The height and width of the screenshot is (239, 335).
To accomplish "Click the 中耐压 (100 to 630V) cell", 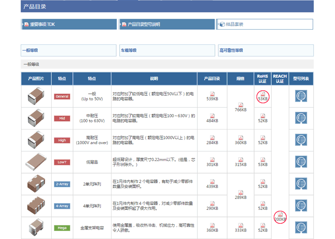I will tap(92, 119).
